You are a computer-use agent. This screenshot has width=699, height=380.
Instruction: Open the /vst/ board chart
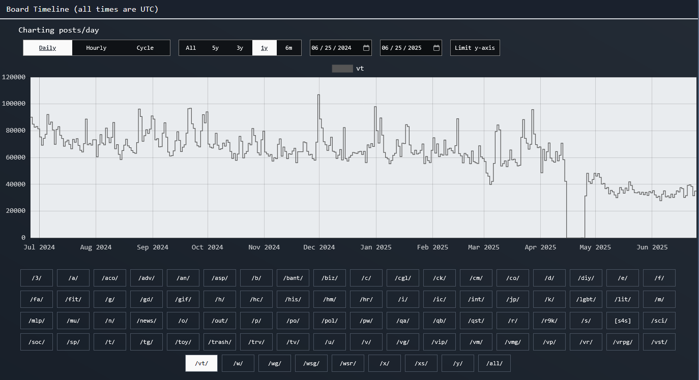click(x=659, y=342)
